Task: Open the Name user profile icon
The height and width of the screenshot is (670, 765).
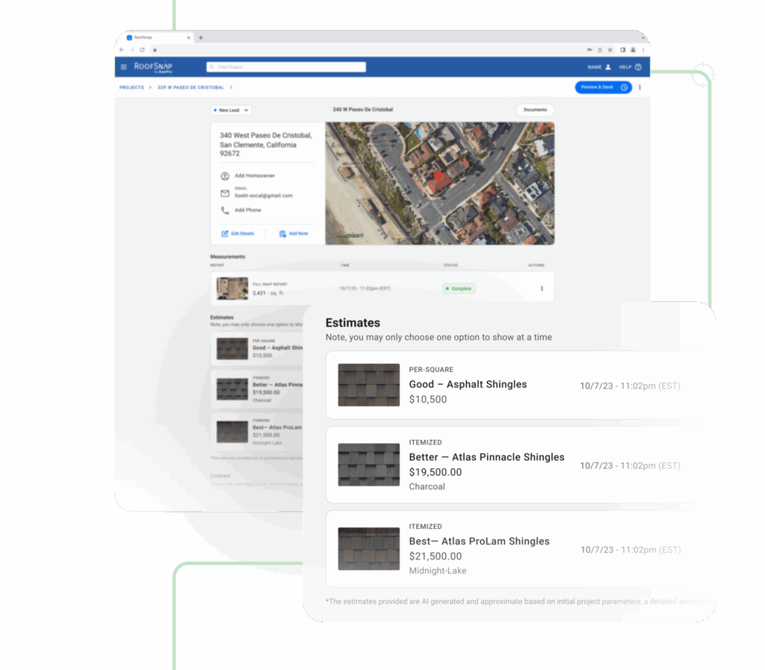Action: (x=607, y=67)
